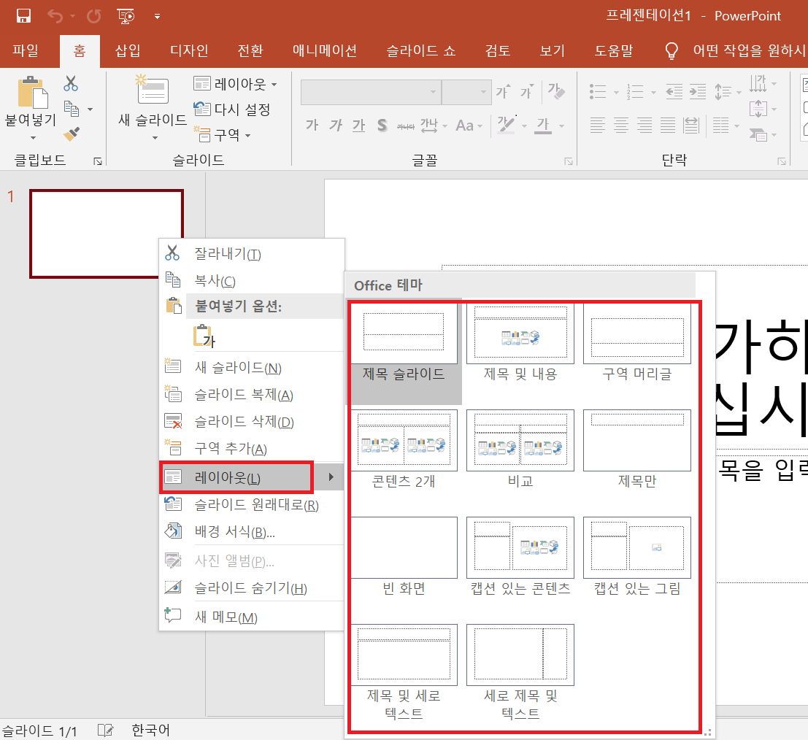Choose 슬라이드 숨기기(H) menu item

(x=252, y=587)
